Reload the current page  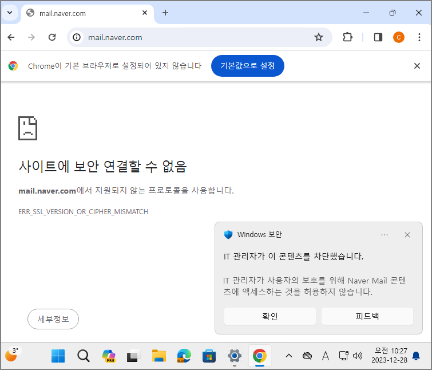tap(52, 37)
